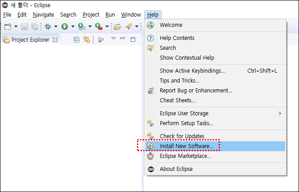Image resolution: width=299 pixels, height=192 pixels.
Task: Click the Help Contents question mark icon
Action: pyautogui.click(x=150, y=38)
